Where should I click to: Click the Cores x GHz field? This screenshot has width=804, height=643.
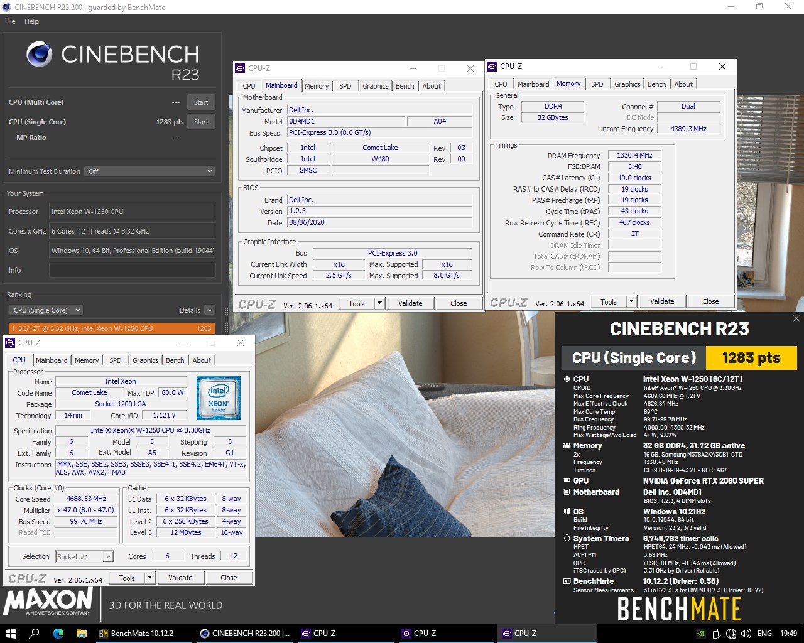point(132,231)
